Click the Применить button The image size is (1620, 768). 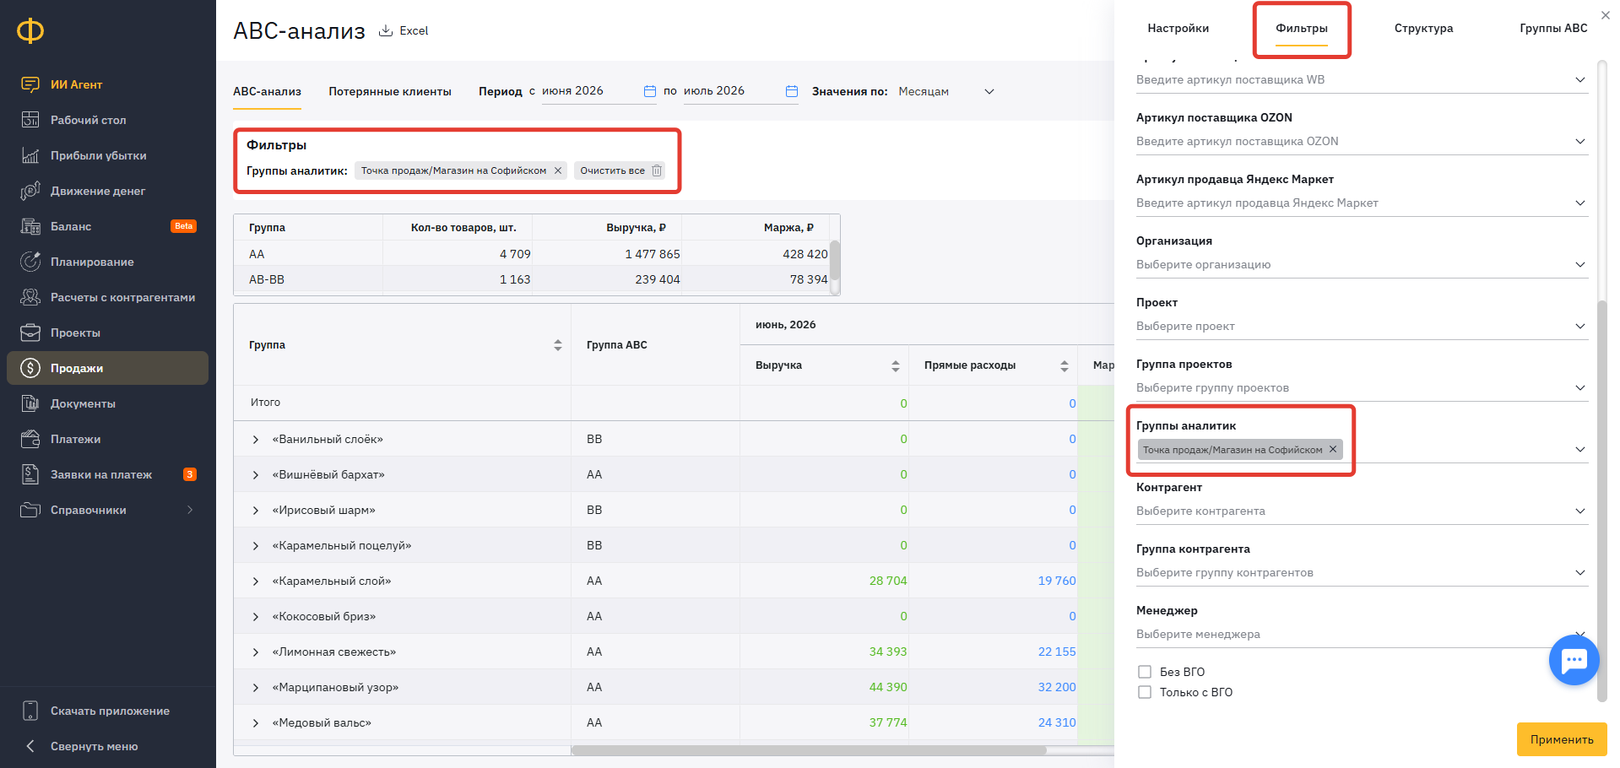(x=1562, y=739)
